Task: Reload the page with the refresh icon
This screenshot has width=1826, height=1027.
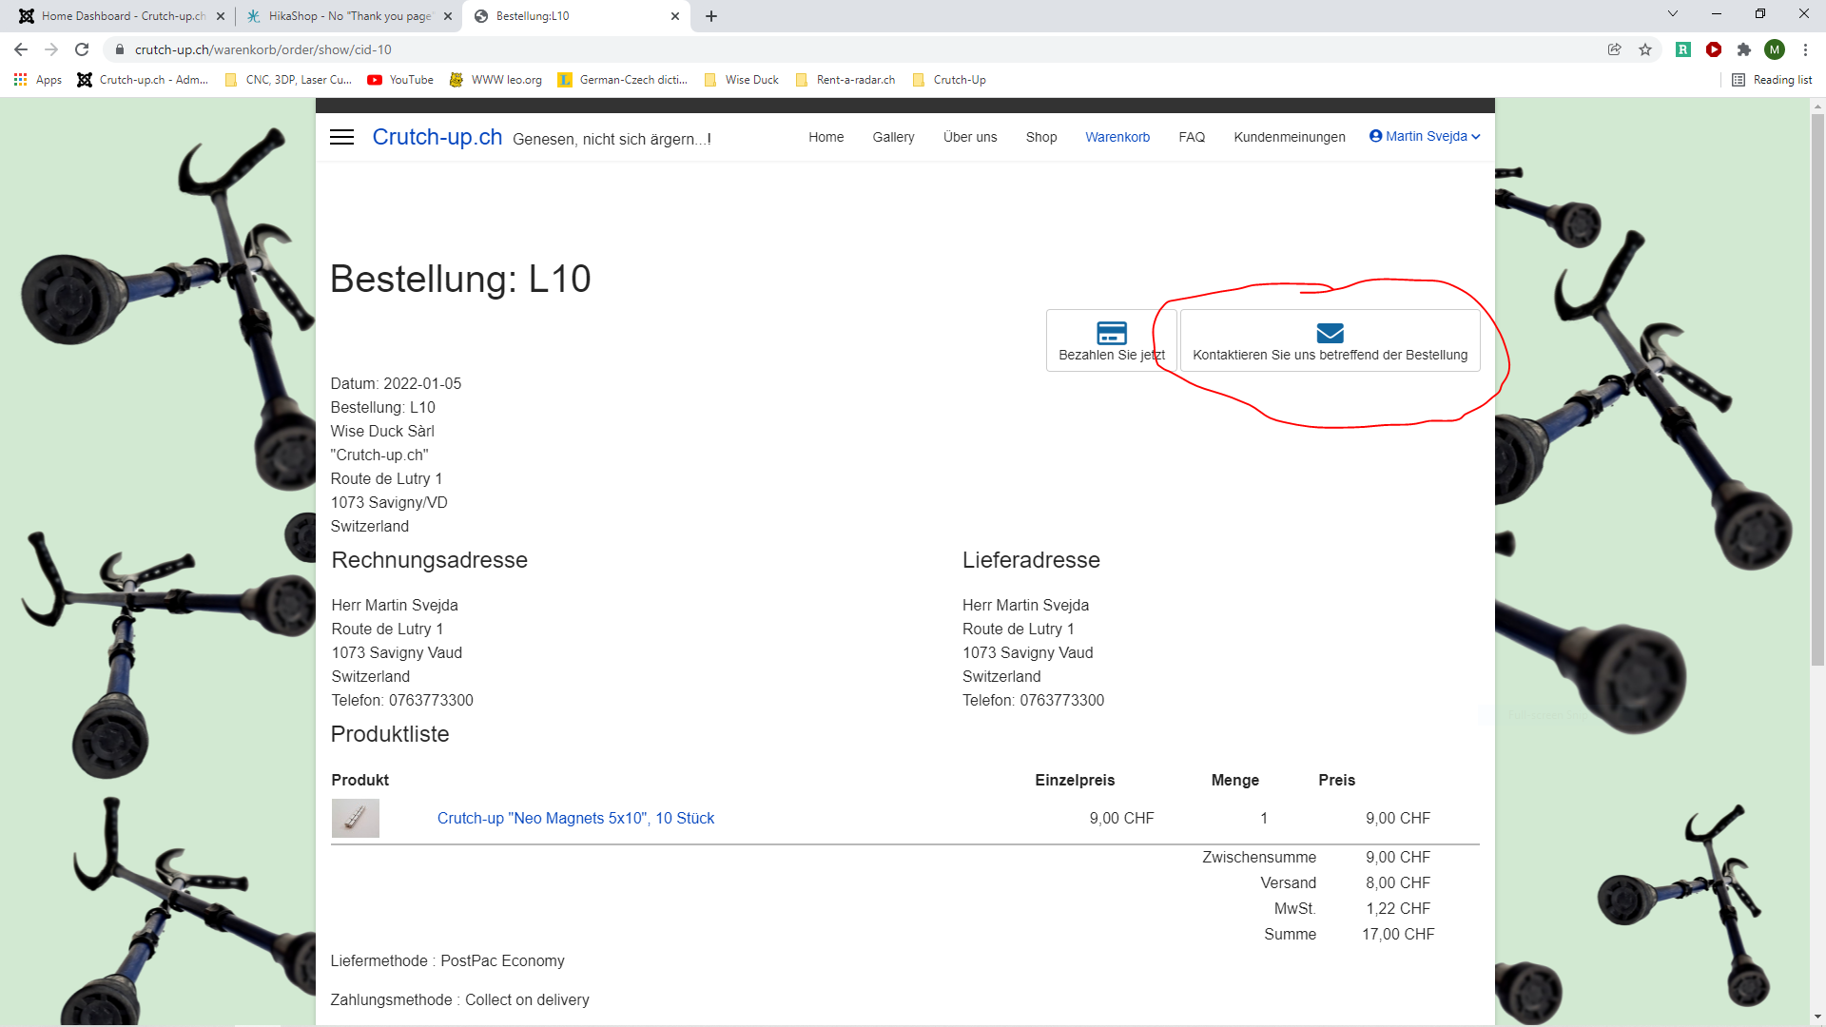Action: click(x=82, y=49)
